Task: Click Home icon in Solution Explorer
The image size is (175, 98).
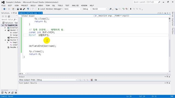Action: tap(9, 16)
